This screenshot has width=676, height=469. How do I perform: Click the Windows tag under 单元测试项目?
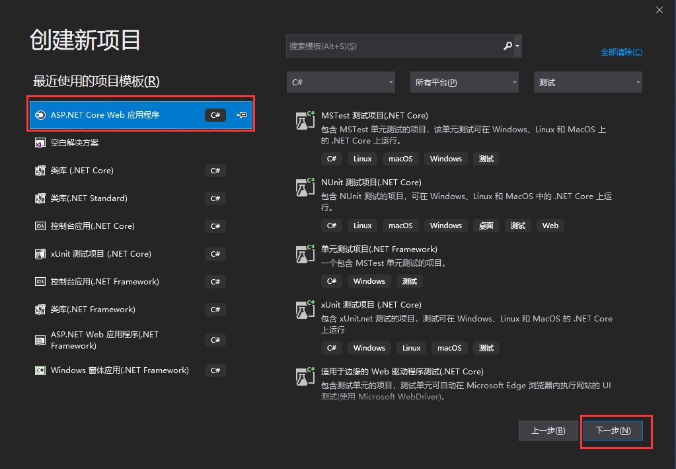[x=369, y=281]
